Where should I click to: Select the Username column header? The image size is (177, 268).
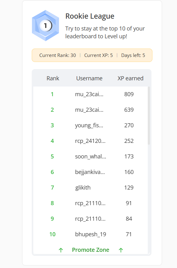[89, 78]
